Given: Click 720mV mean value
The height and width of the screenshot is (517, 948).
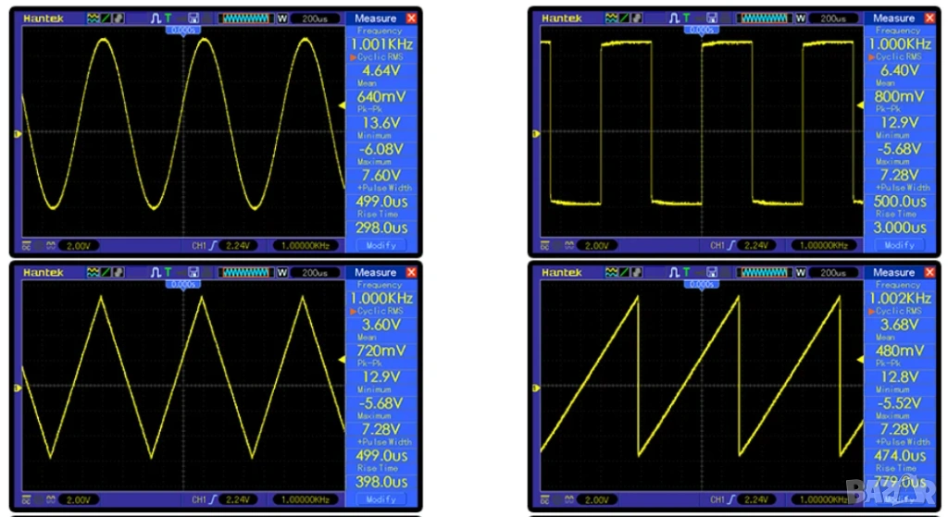Looking at the screenshot, I should click(x=381, y=351).
